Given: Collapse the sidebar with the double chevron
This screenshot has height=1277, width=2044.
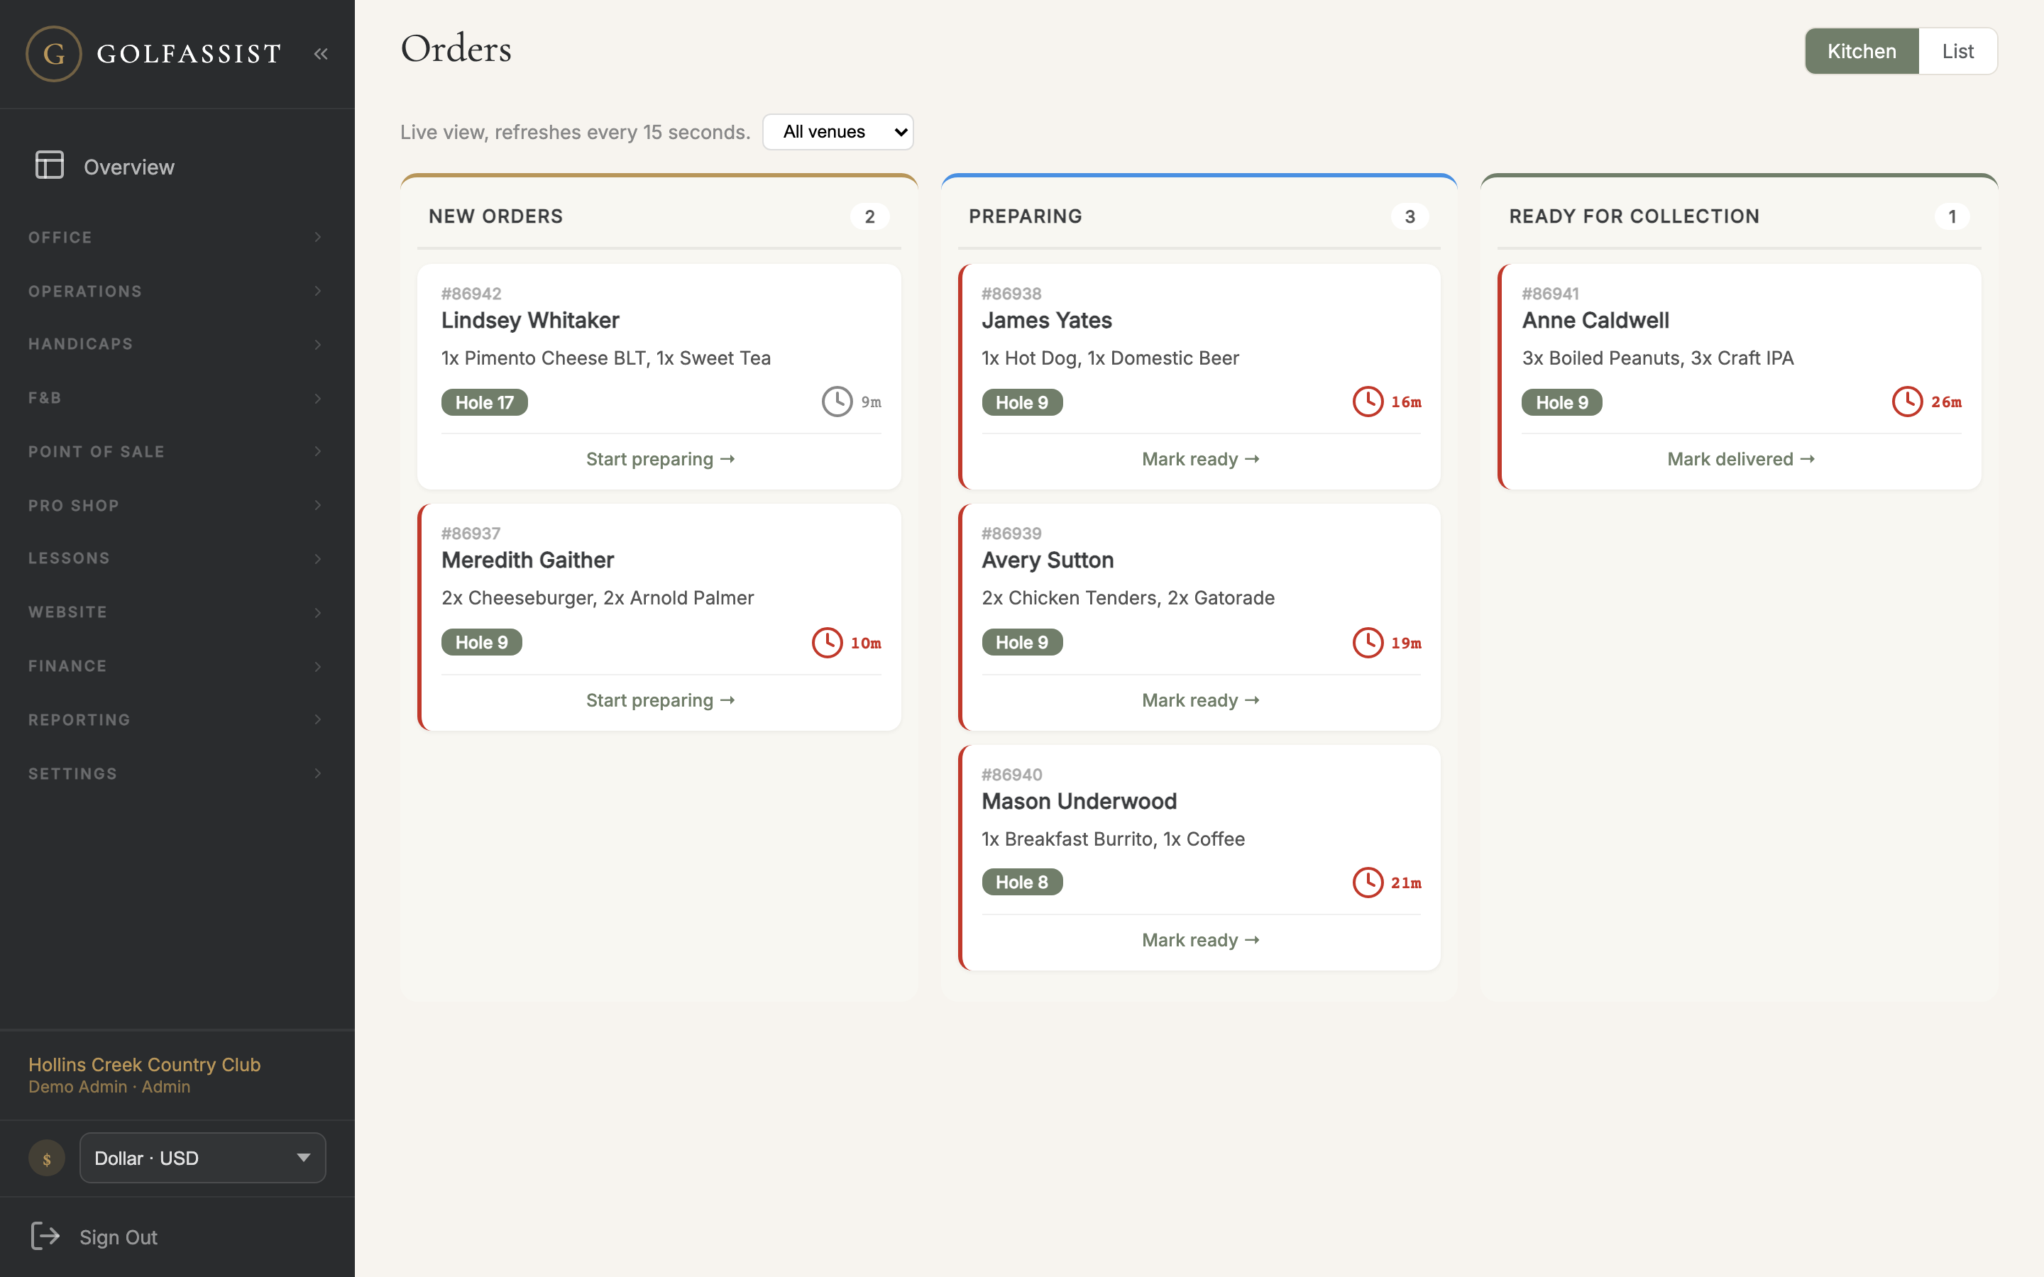Looking at the screenshot, I should [x=321, y=54].
